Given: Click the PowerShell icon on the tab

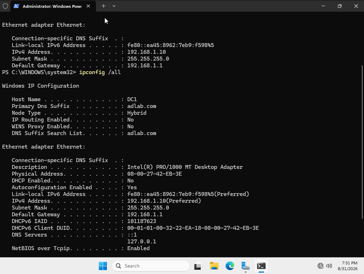Looking at the screenshot, I should coord(16,6).
